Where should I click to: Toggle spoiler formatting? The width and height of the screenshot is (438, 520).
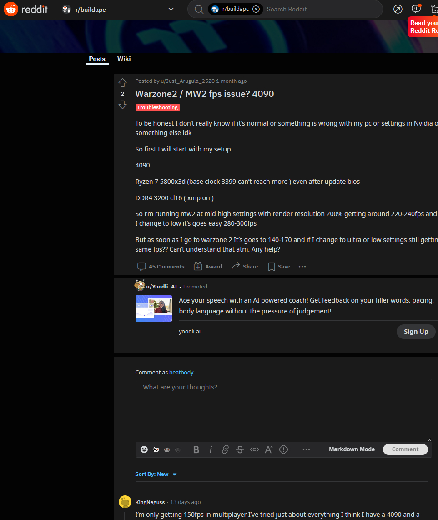283,449
